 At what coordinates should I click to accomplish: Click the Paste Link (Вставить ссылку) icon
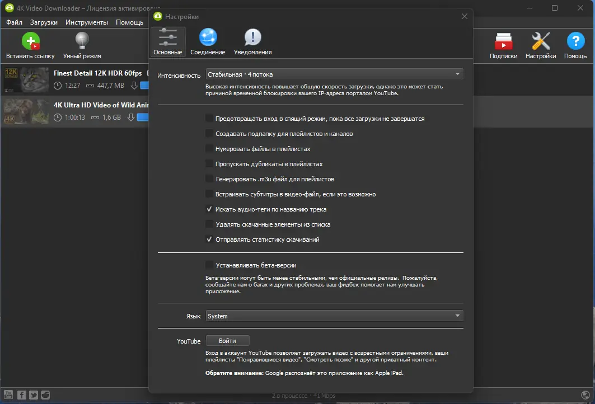point(30,41)
